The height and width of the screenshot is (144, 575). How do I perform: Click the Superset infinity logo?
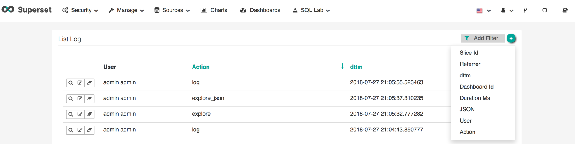pos(8,10)
